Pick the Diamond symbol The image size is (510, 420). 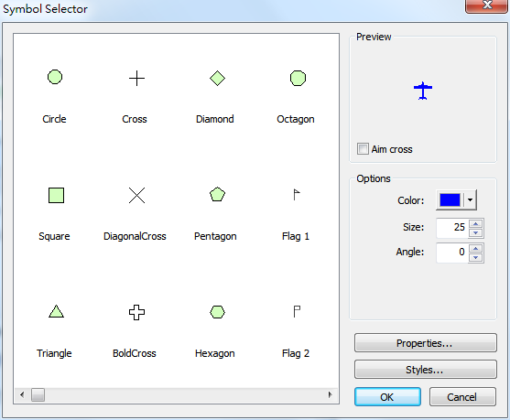[x=217, y=79]
